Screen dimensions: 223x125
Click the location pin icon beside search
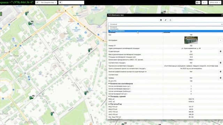[x=60, y=2]
